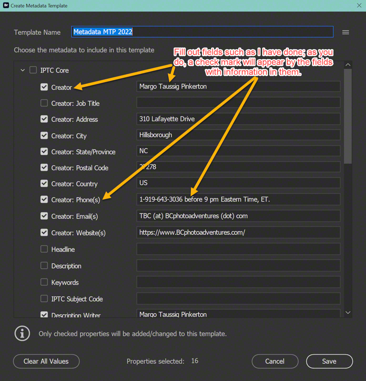Enable the Creator: Job Title checkbox
Viewport: 366px width, 381px height.
(x=44, y=103)
